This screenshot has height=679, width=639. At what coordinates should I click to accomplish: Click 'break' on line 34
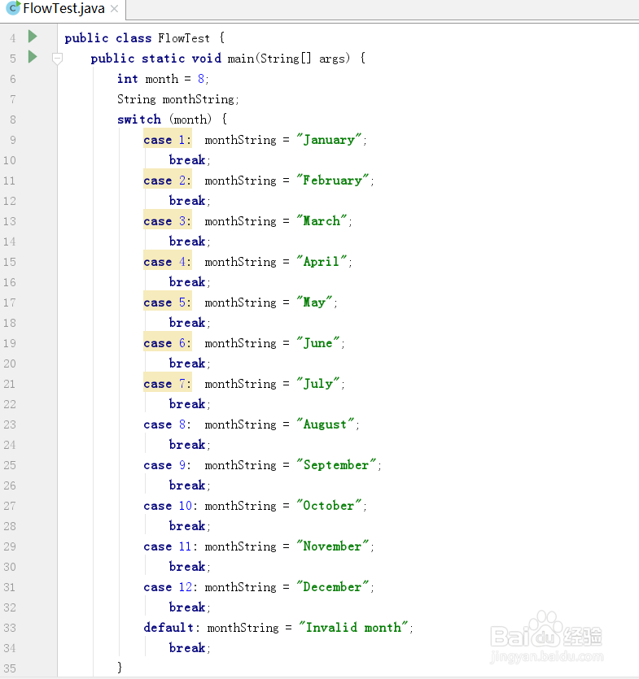coord(187,647)
